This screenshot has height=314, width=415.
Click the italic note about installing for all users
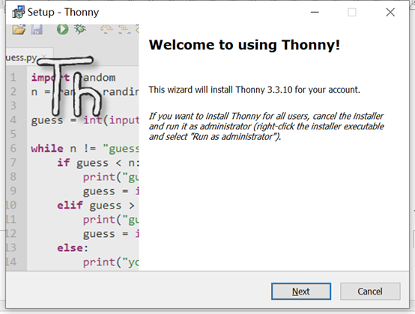[x=266, y=126]
